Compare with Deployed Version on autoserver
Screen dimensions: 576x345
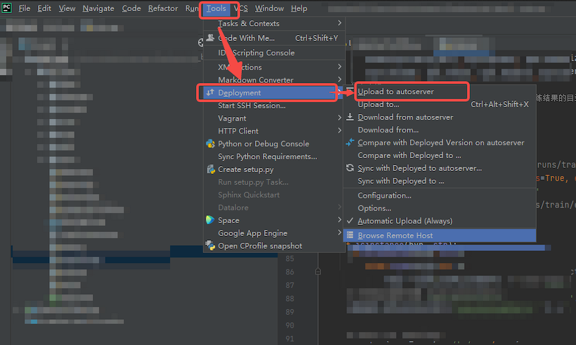(439, 143)
